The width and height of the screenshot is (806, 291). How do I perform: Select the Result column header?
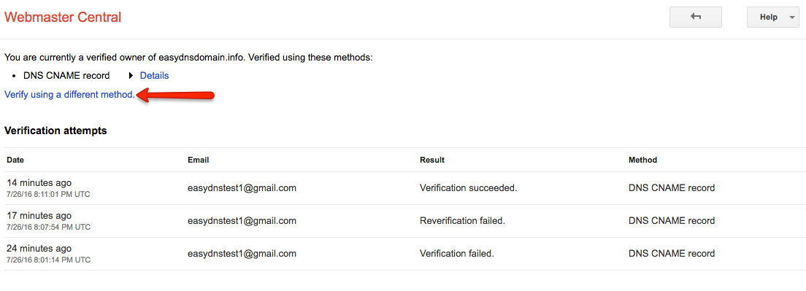pyautogui.click(x=432, y=160)
